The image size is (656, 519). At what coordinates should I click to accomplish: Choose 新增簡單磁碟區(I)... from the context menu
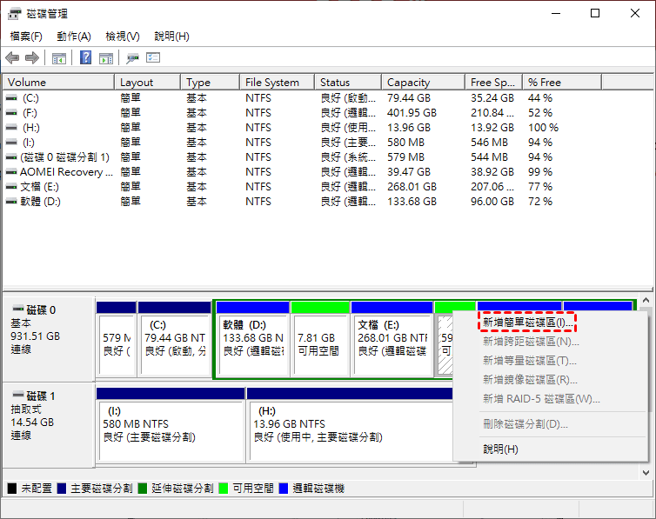click(528, 323)
